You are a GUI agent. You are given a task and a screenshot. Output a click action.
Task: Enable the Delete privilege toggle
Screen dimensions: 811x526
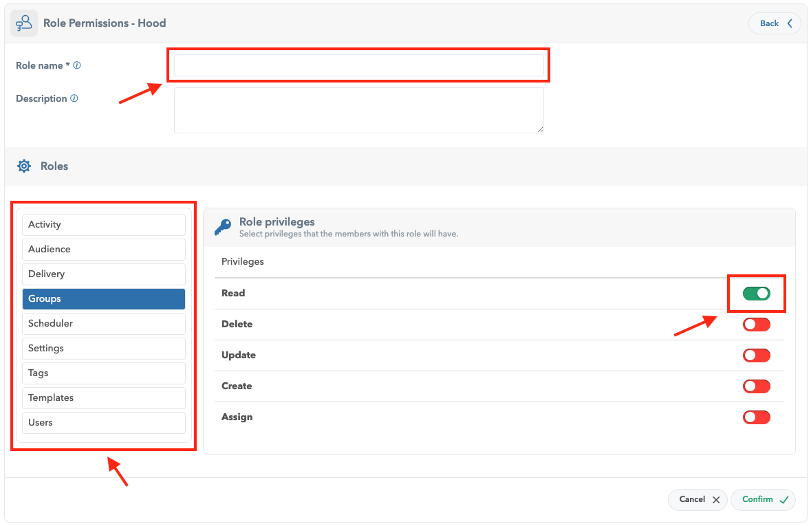[x=756, y=325]
